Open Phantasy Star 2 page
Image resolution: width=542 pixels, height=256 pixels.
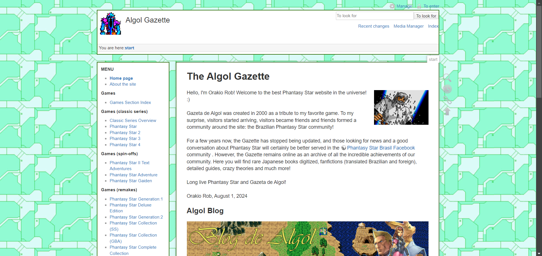(x=125, y=133)
